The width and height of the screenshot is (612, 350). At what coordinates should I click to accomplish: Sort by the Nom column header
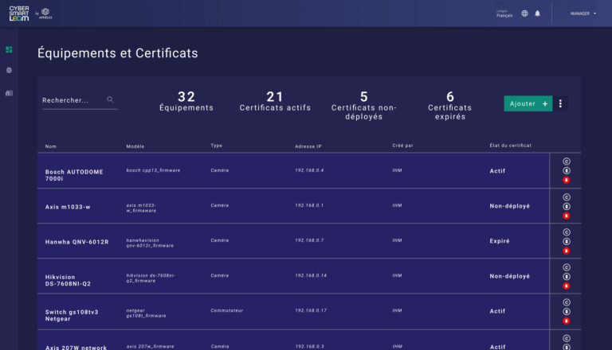point(51,146)
